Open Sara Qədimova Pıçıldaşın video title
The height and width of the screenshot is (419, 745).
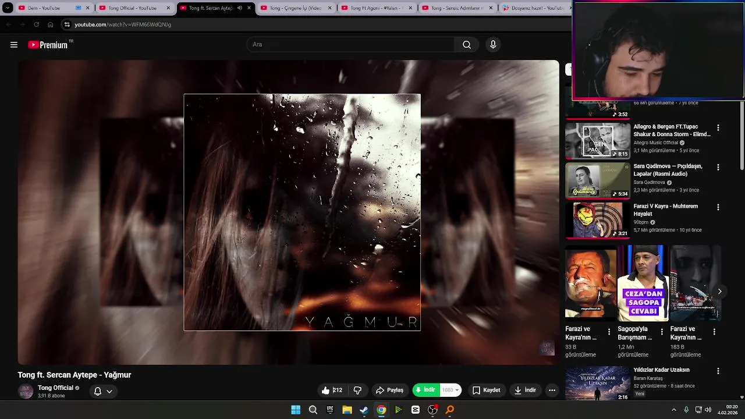tap(668, 170)
